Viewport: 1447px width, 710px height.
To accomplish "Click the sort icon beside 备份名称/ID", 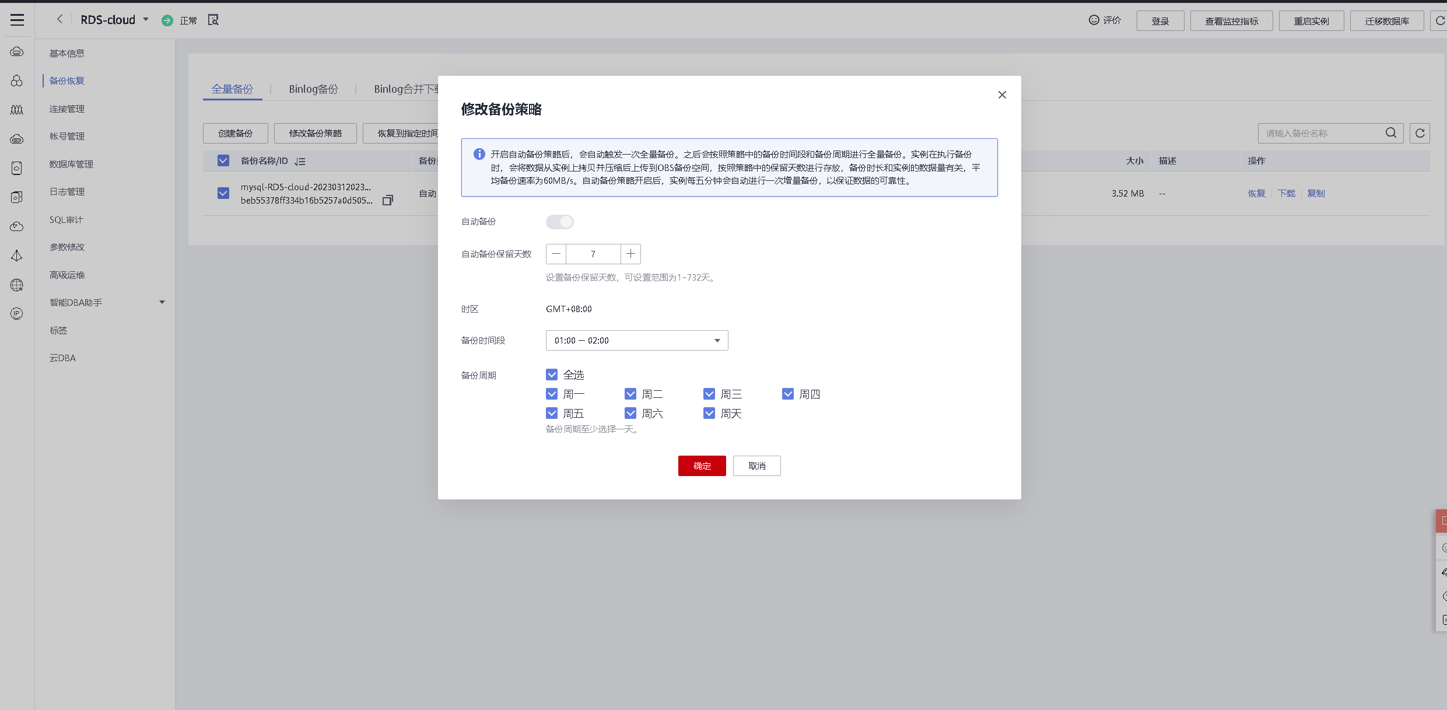I will click(x=300, y=162).
